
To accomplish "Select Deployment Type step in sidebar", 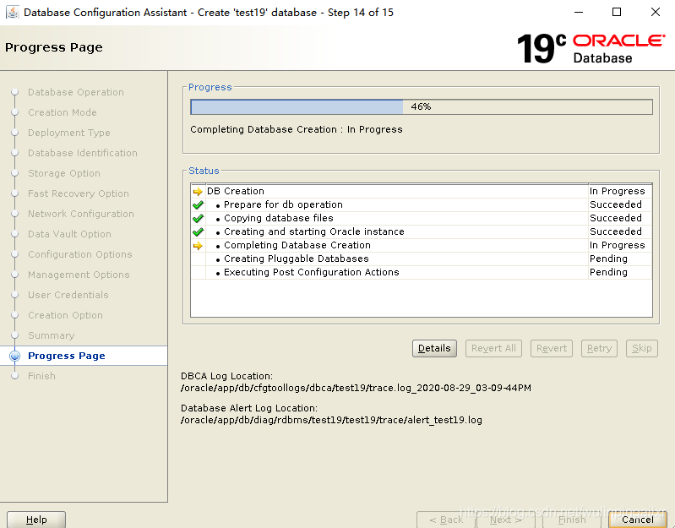I will (69, 133).
